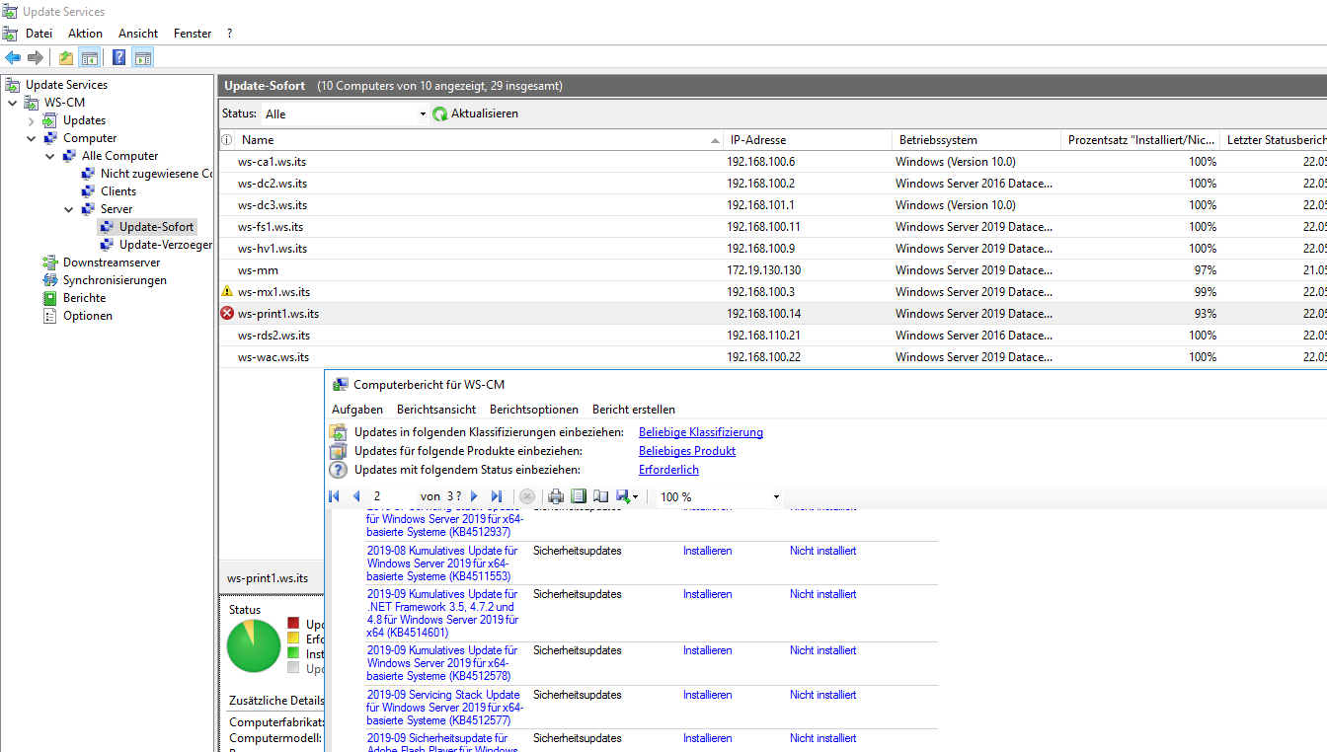Click the up one level folder icon

(x=66, y=57)
